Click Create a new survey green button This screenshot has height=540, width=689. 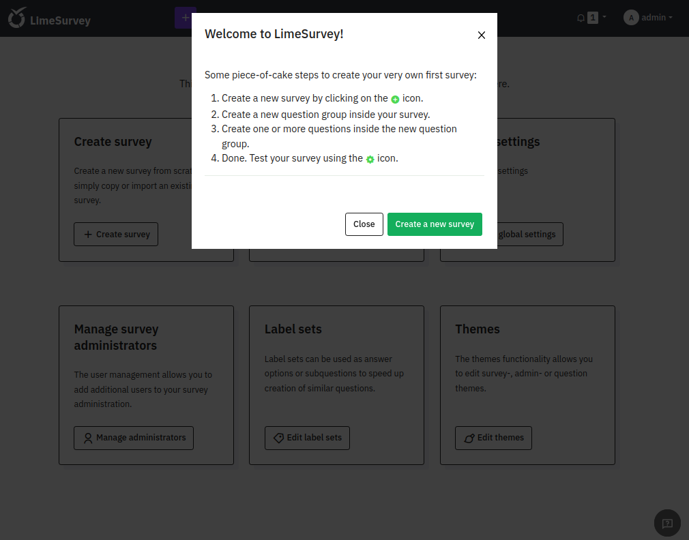[435, 224]
